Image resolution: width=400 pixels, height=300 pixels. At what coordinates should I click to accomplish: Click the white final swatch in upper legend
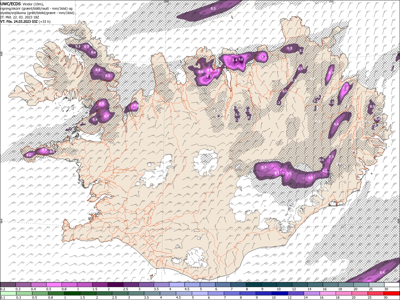pyautogui.click(x=392, y=285)
